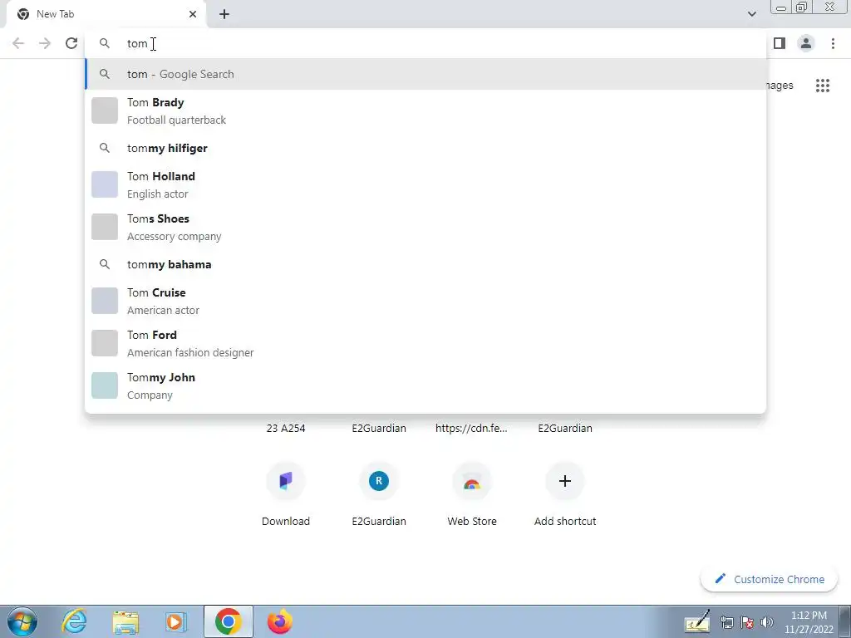
Task: Open the volume speaker tray icon
Action: coord(767,622)
